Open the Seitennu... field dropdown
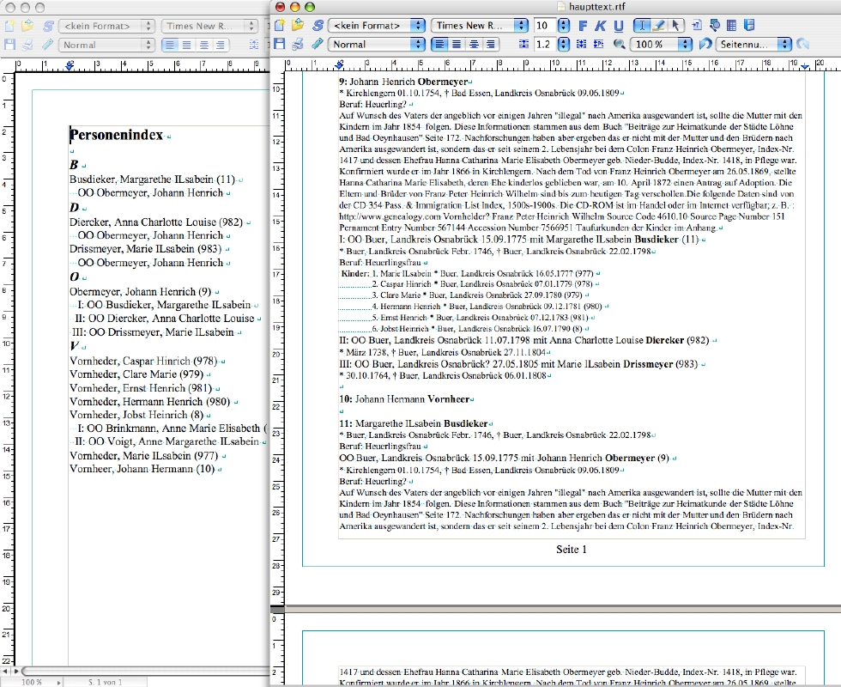841x687 pixels. 753,44
